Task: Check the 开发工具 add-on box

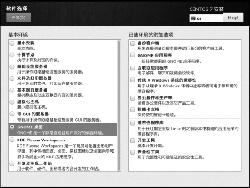Action: point(132,140)
